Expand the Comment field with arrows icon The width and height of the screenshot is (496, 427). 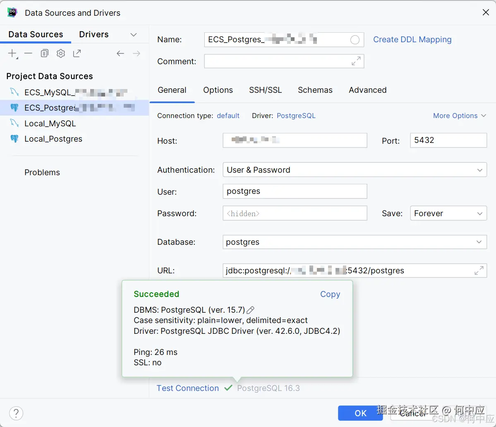[356, 61]
